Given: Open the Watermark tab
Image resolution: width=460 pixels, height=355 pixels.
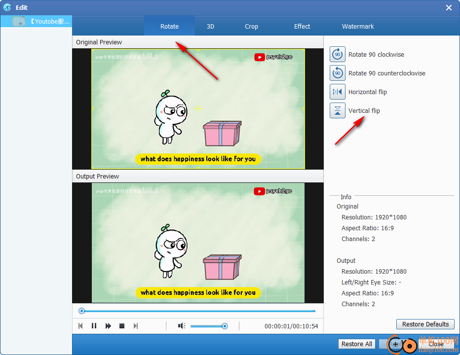Looking at the screenshot, I should point(358,27).
